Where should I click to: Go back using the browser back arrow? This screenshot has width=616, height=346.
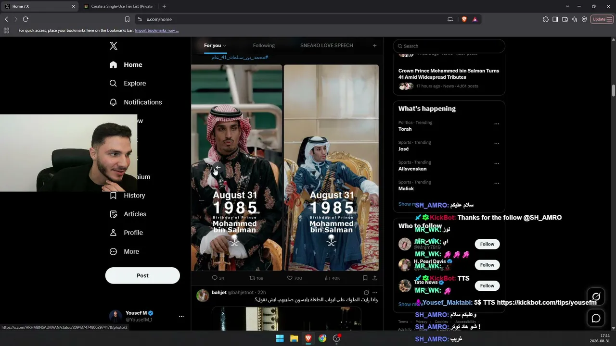coord(6,19)
